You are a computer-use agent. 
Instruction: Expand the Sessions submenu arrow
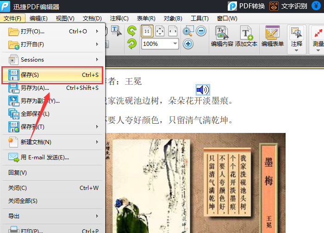point(97,60)
